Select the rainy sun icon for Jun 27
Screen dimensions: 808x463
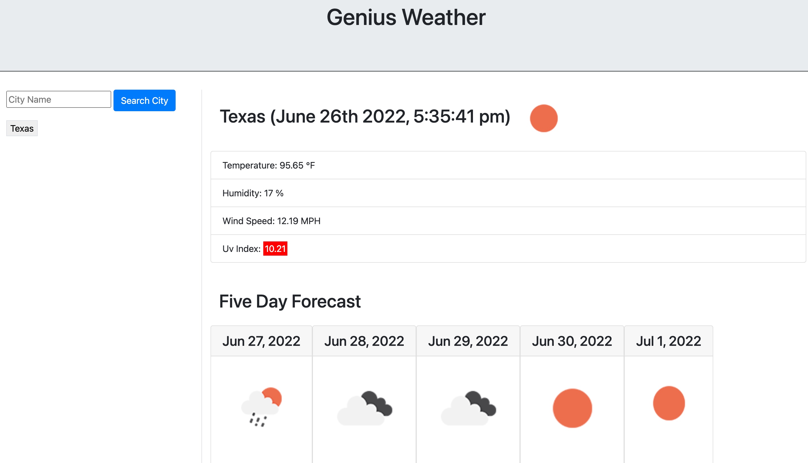coord(261,410)
